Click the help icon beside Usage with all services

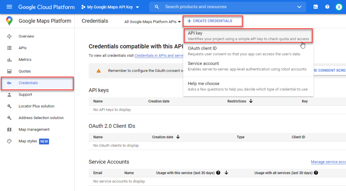316,173
